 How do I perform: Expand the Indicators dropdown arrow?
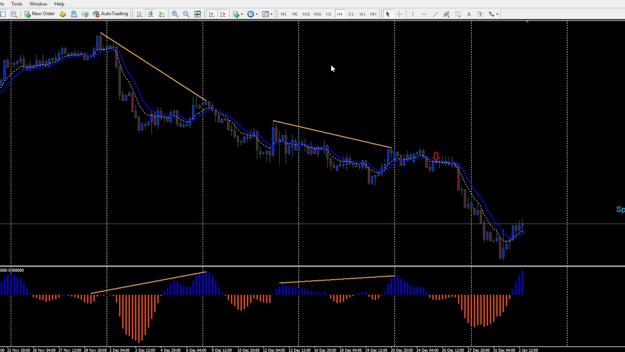click(x=242, y=14)
